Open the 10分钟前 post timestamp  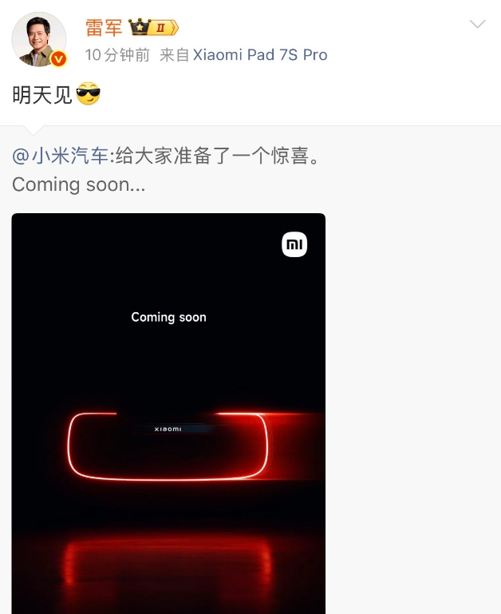[117, 55]
